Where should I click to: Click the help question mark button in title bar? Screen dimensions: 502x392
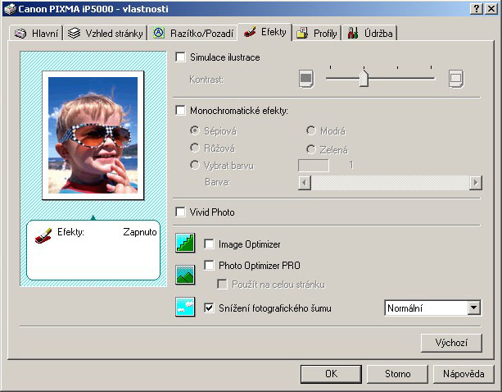tap(475, 7)
